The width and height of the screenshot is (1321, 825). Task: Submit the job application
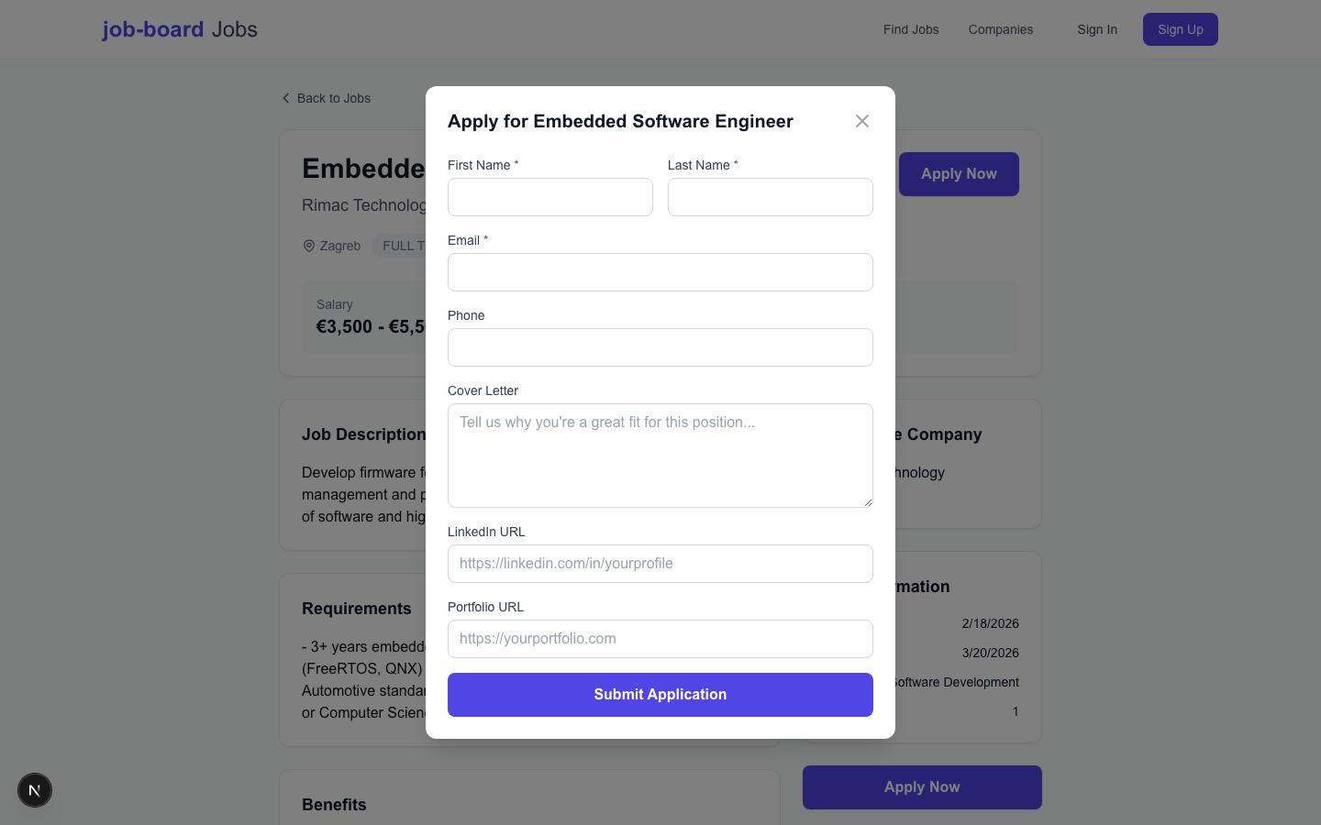[x=660, y=694]
